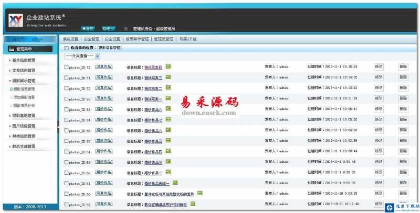Click green image icon beside 测试写真三
The height and width of the screenshot is (213, 420).
168,77
